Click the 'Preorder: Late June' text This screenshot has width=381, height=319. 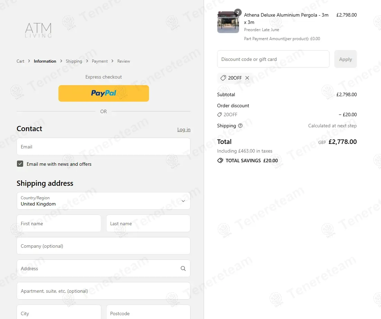[x=261, y=30]
